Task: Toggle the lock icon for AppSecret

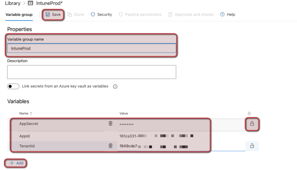Action: coord(252,124)
